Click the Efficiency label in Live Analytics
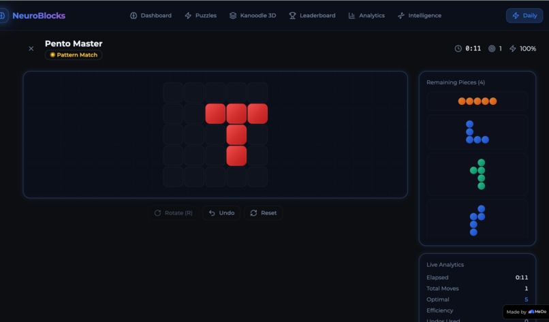549x322 pixels. pos(440,310)
